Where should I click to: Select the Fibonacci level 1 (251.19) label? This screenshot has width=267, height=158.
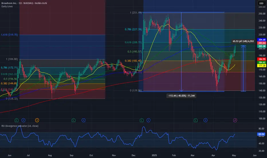136,13
